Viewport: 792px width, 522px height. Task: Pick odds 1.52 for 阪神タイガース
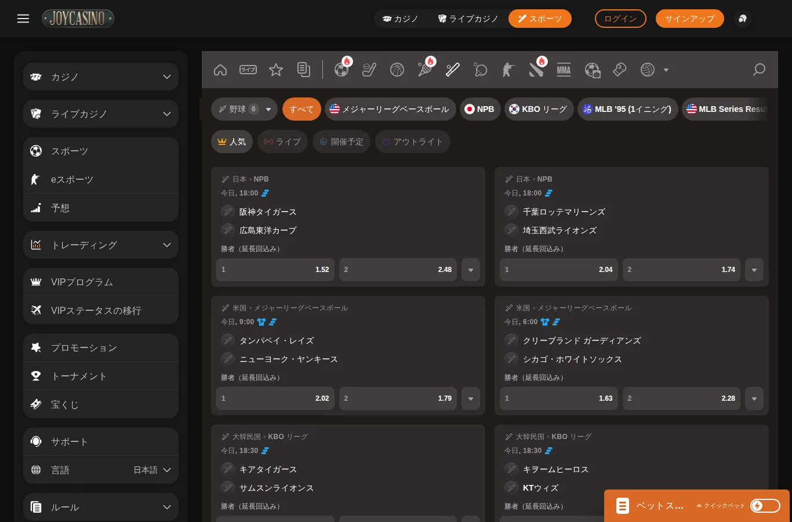[x=275, y=270]
